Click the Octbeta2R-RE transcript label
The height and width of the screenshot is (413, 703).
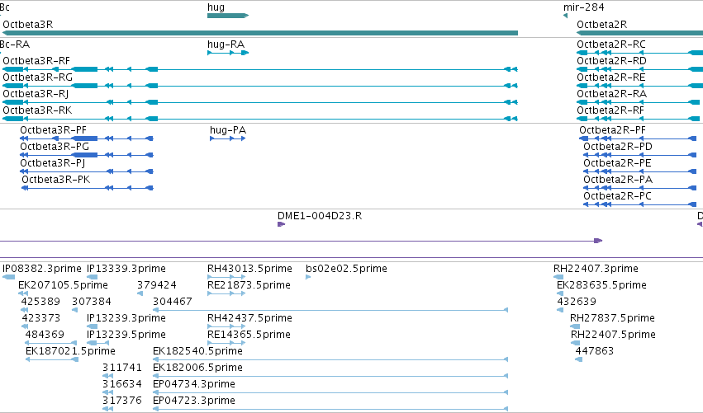611,77
